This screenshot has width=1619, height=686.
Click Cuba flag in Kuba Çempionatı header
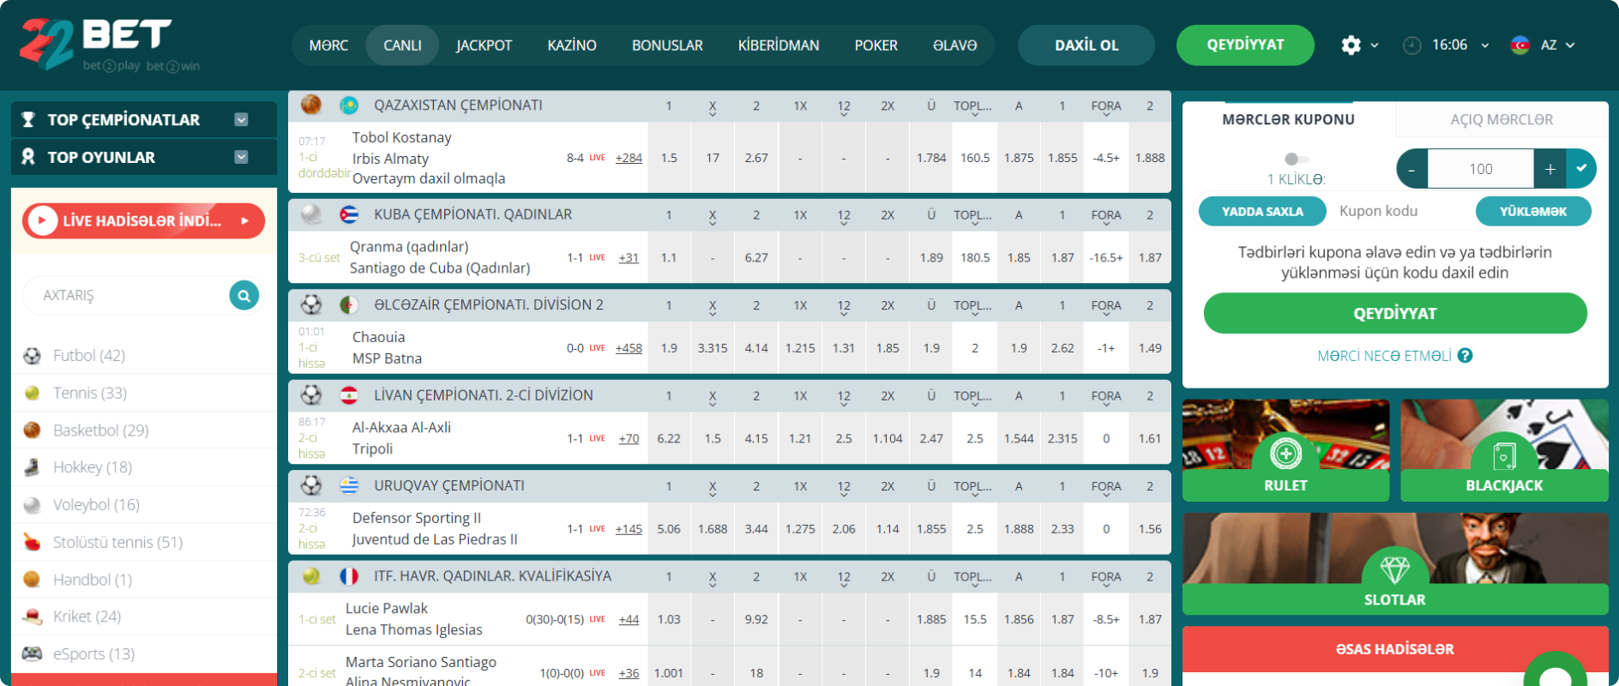click(349, 214)
